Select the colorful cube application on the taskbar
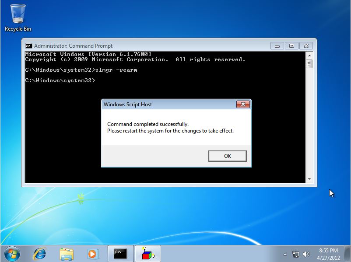The height and width of the screenshot is (262, 351). [x=147, y=254]
